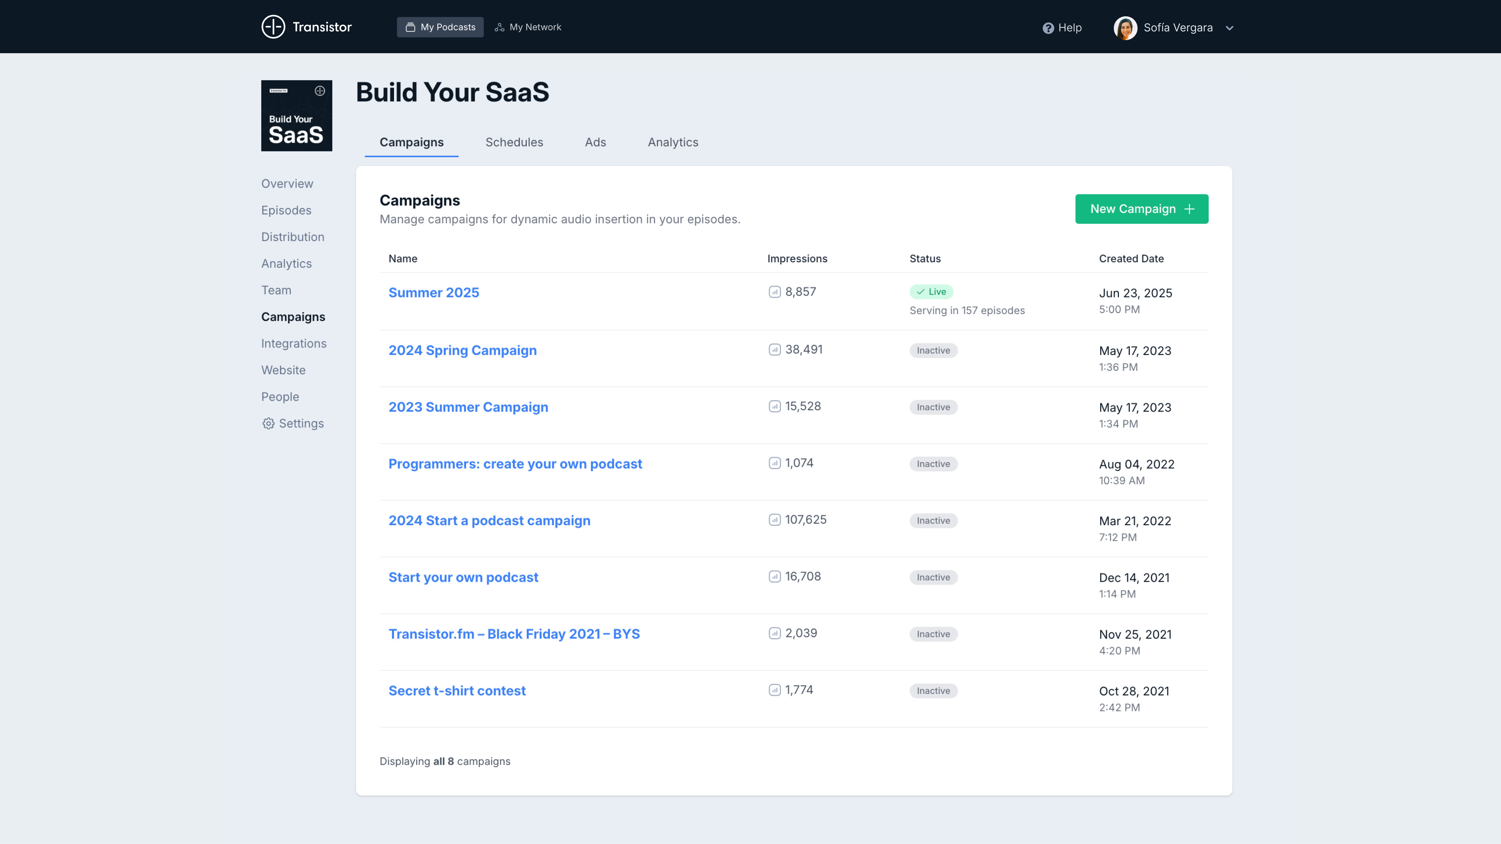Screen dimensions: 1501x844
Task: Expand the user account dropdown chevron
Action: (x=1229, y=28)
